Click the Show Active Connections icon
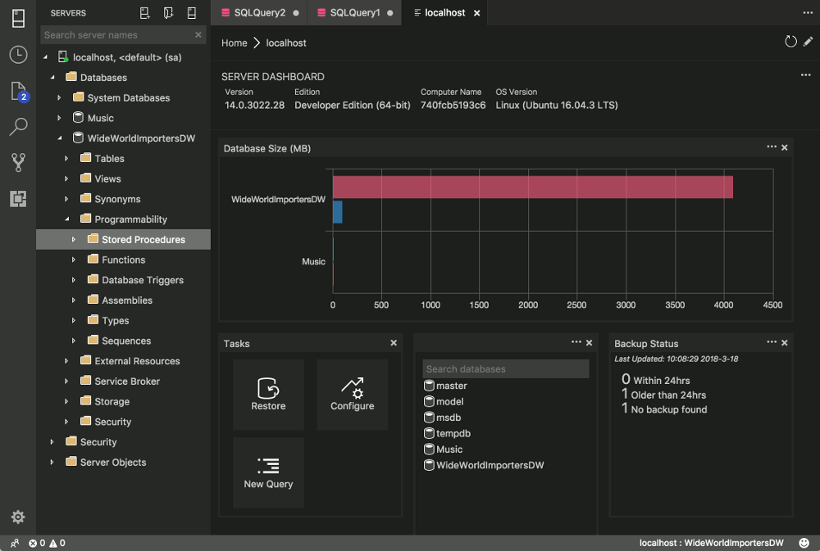 pos(192,13)
